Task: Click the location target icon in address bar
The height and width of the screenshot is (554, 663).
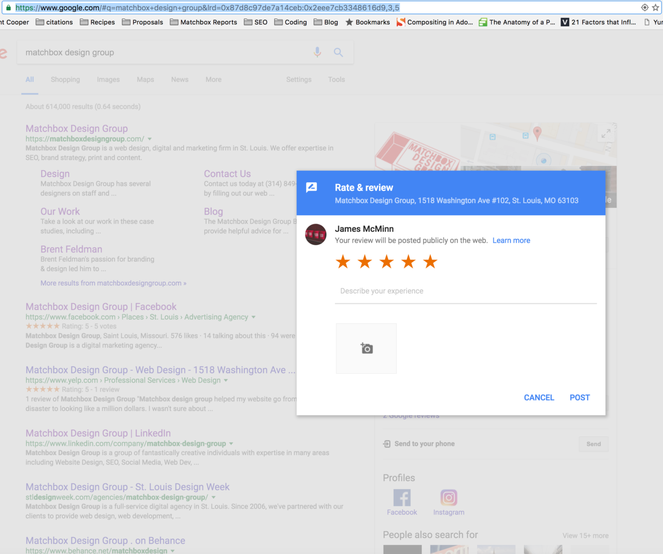Action: 645,8
